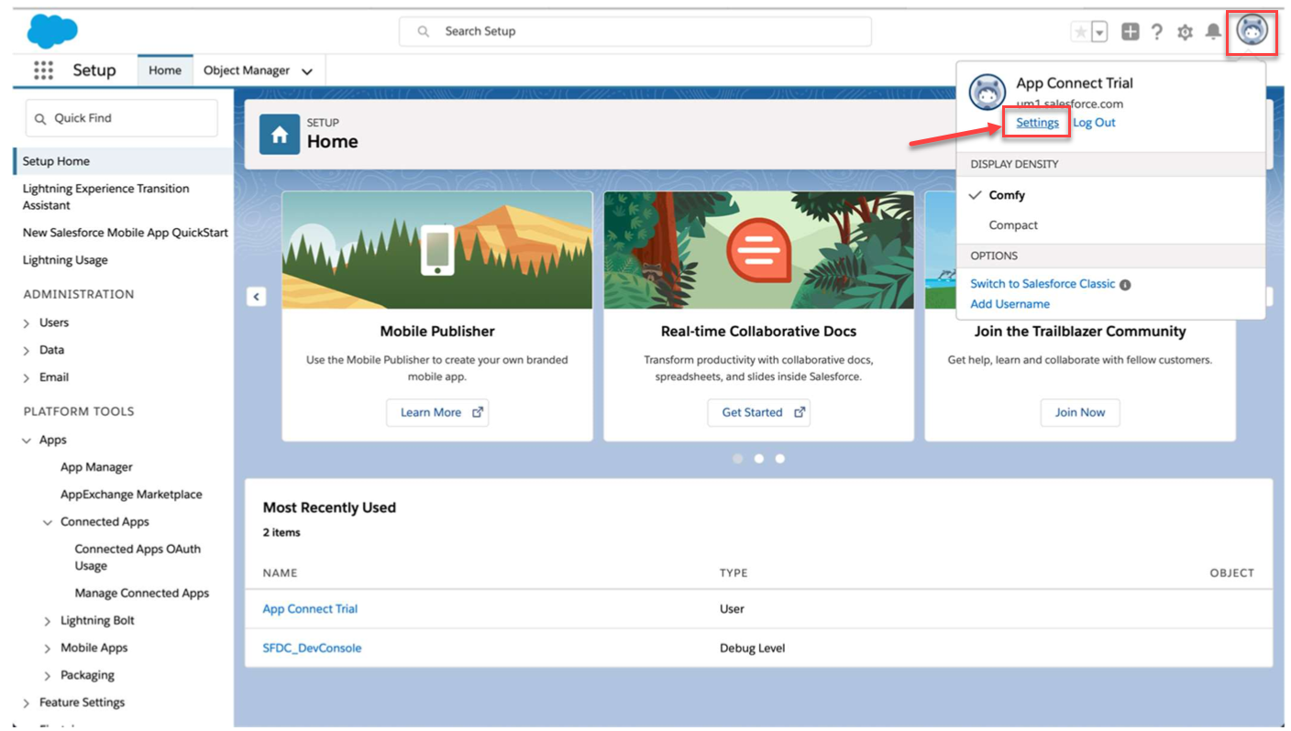Click the Salesforce cloud logo

point(52,31)
